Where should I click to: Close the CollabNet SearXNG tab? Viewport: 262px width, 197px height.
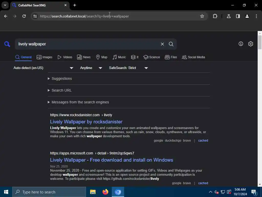[65, 5]
